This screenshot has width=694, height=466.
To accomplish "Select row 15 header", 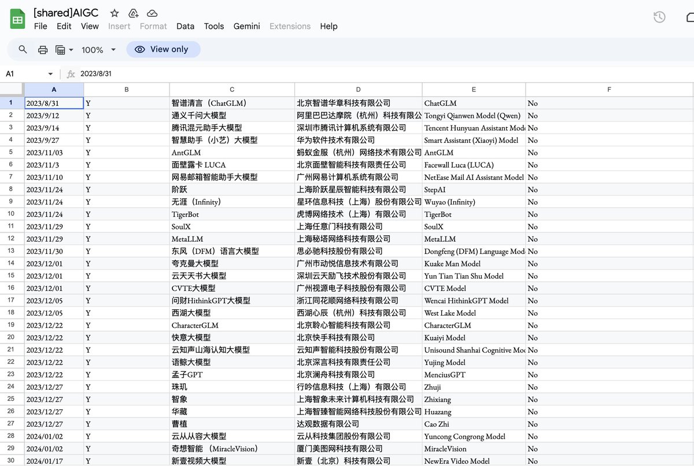I will 12,276.
